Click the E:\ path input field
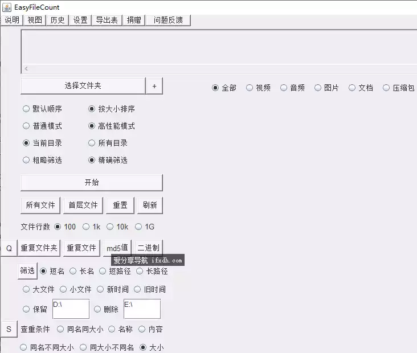The image size is (417, 353). tap(142, 309)
